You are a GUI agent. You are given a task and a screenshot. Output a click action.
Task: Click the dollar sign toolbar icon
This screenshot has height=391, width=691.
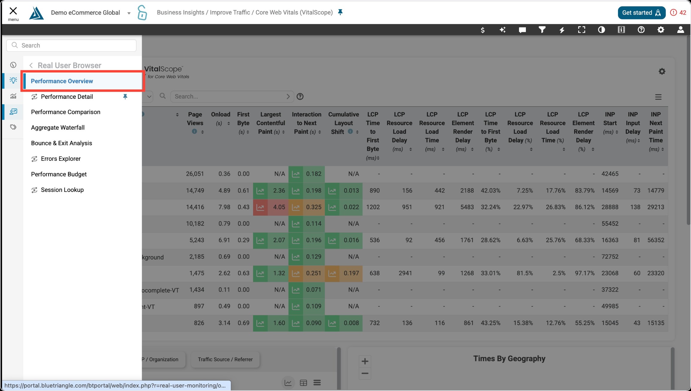pyautogui.click(x=483, y=30)
